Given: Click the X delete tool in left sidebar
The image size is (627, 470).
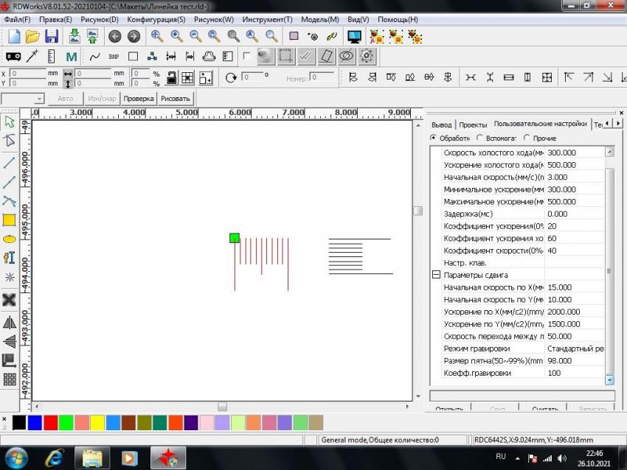Looking at the screenshot, I should click(10, 299).
